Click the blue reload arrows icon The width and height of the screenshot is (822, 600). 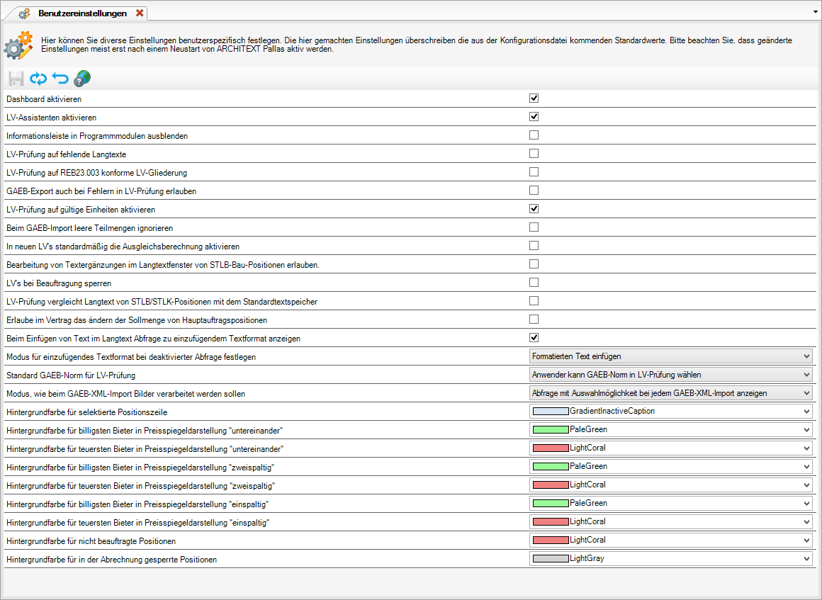pos(38,79)
